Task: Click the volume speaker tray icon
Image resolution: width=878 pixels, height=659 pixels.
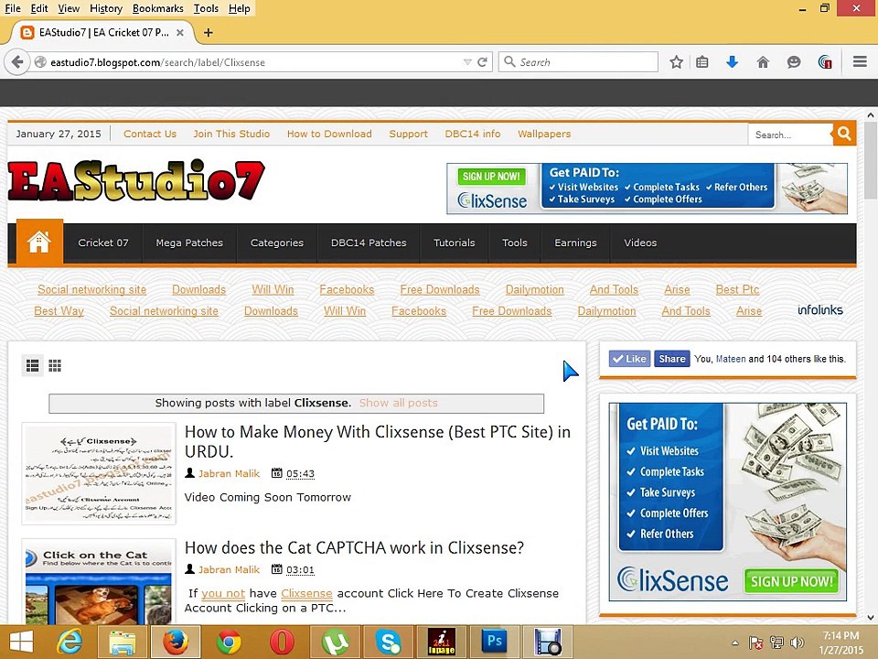Action: [798, 643]
